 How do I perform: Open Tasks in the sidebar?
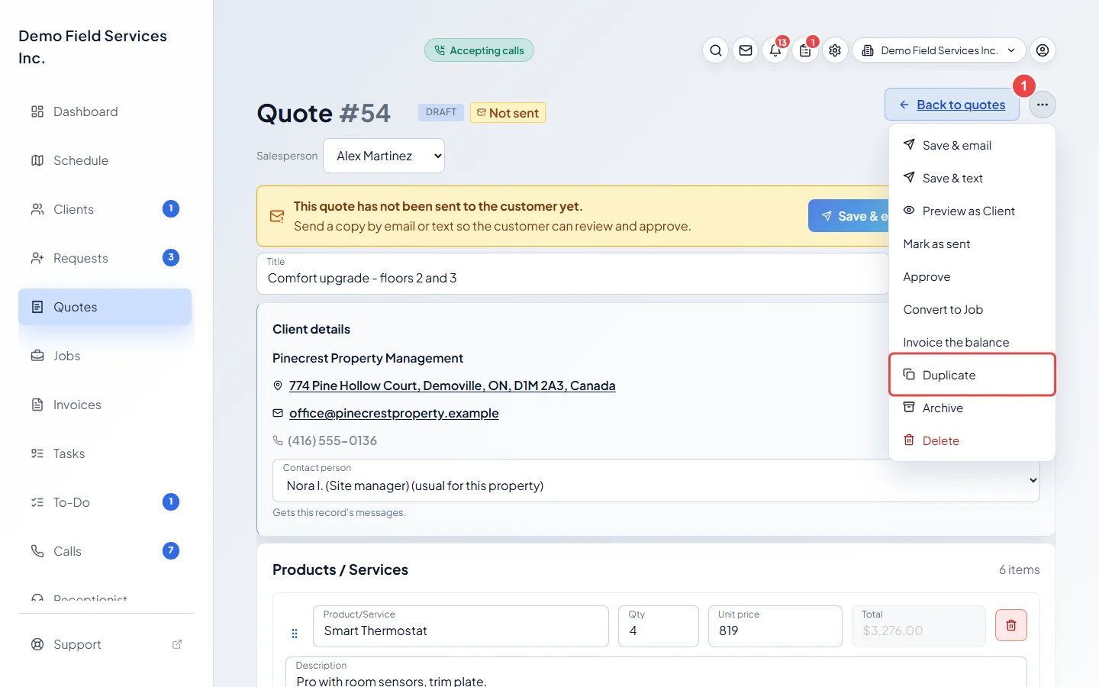coord(105,453)
